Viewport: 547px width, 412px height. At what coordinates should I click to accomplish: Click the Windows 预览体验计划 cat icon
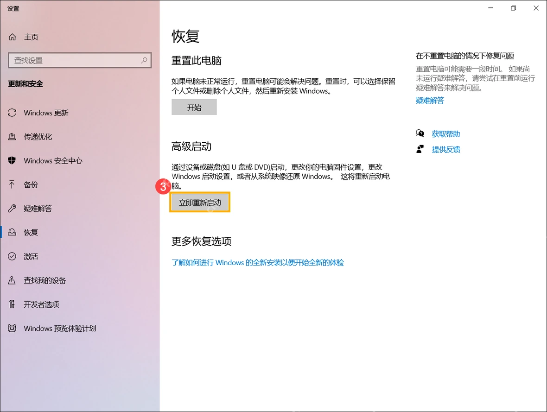[x=12, y=328]
